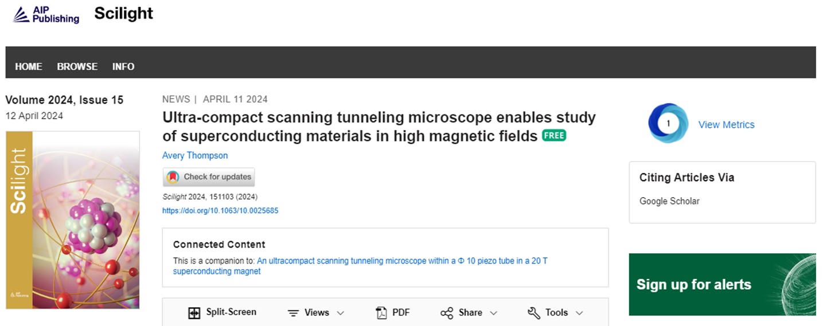Click the Tools wrench icon
The width and height of the screenshot is (823, 326).
point(533,313)
